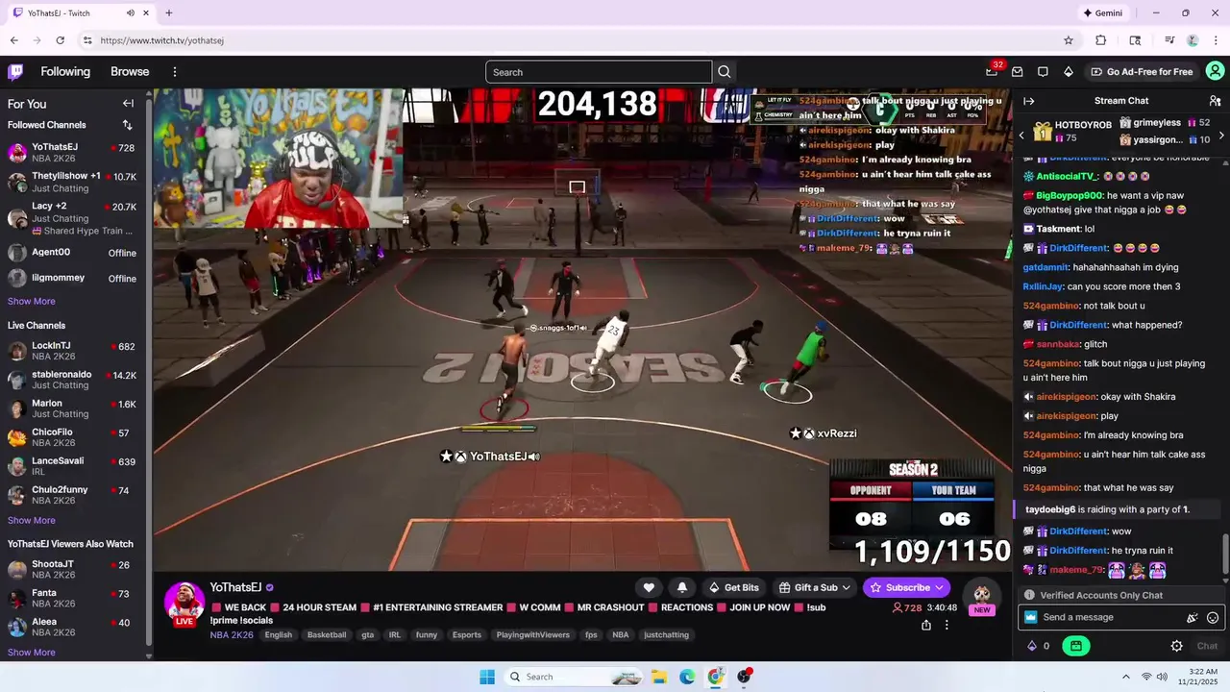Open File Explorer from taskbar

(659, 677)
